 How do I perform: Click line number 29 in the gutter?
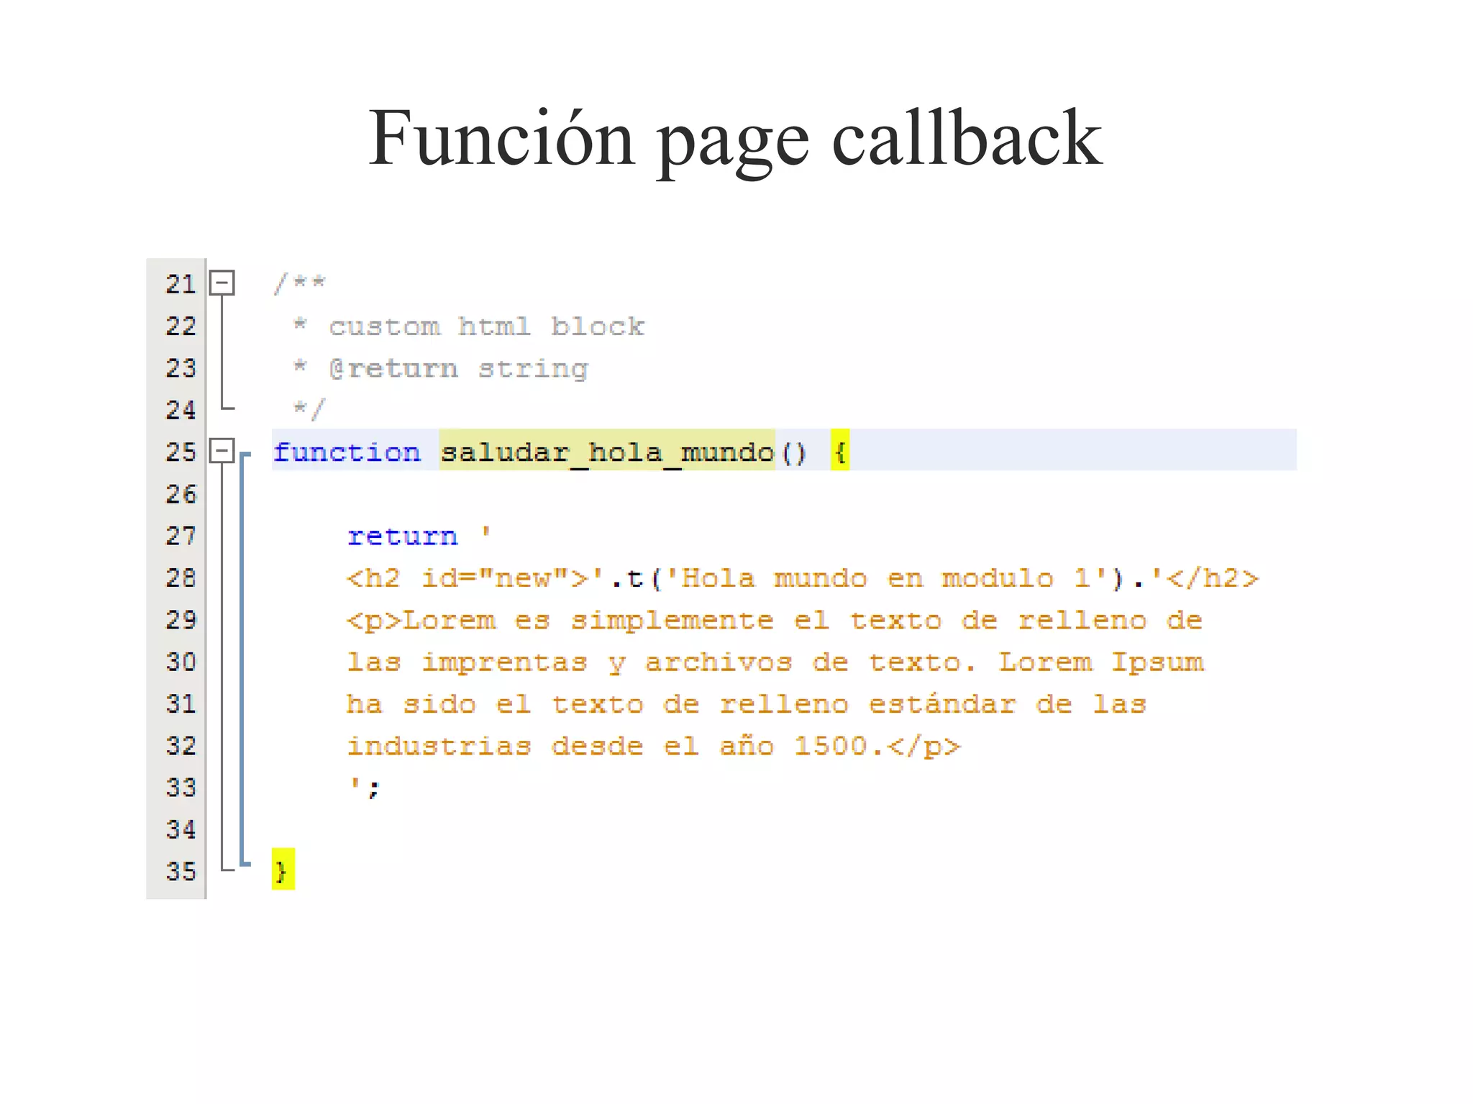(x=181, y=620)
